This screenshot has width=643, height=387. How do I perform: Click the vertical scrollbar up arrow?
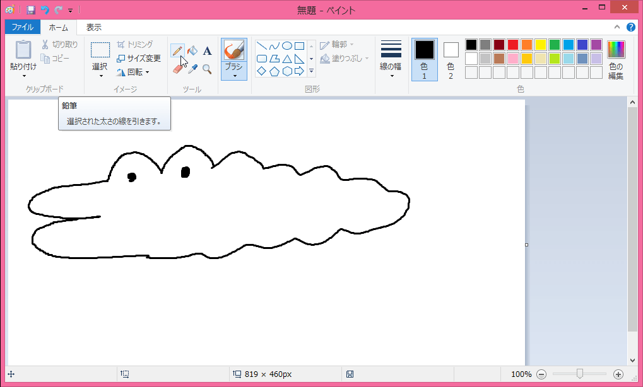[x=632, y=102]
